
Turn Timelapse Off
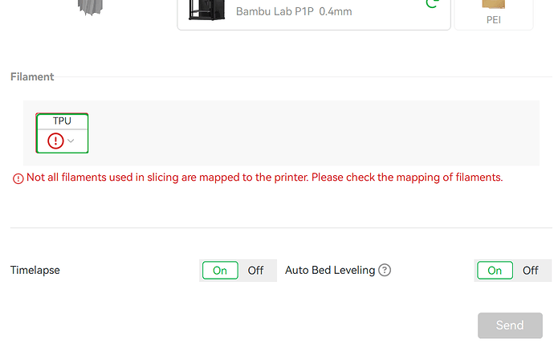point(255,271)
